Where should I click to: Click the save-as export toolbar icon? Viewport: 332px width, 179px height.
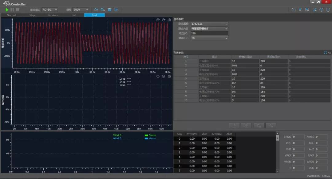pos(307,10)
